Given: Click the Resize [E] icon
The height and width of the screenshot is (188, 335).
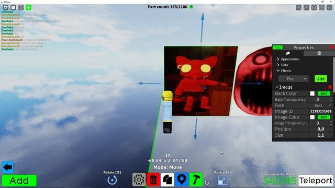Looking at the screenshot, I should 222,180.
